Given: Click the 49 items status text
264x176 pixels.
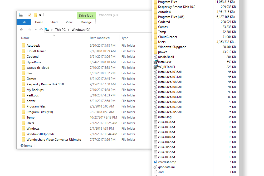Looking at the screenshot, I should (26, 146).
